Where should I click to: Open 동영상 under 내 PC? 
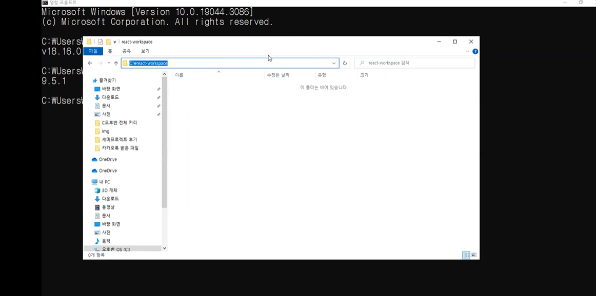pyautogui.click(x=108, y=207)
